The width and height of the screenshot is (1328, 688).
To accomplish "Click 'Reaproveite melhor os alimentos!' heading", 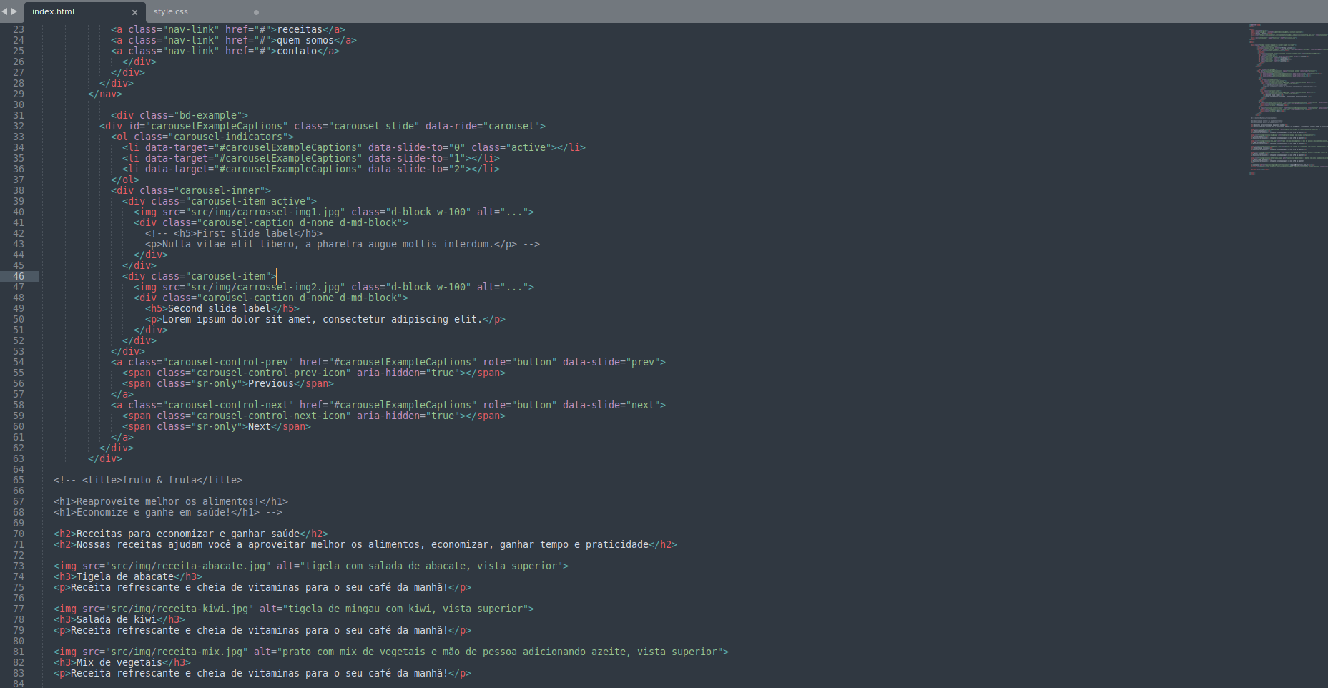I will [x=168, y=501].
